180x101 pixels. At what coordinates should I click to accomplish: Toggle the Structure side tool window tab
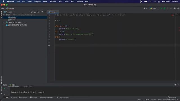pos(1,80)
